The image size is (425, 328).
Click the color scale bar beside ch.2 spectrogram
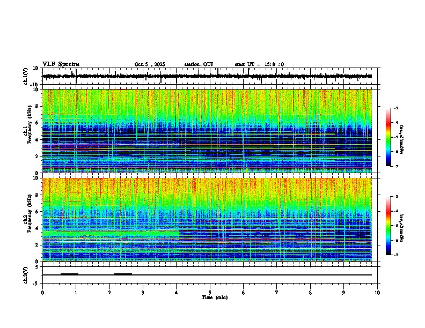pyautogui.click(x=389, y=226)
